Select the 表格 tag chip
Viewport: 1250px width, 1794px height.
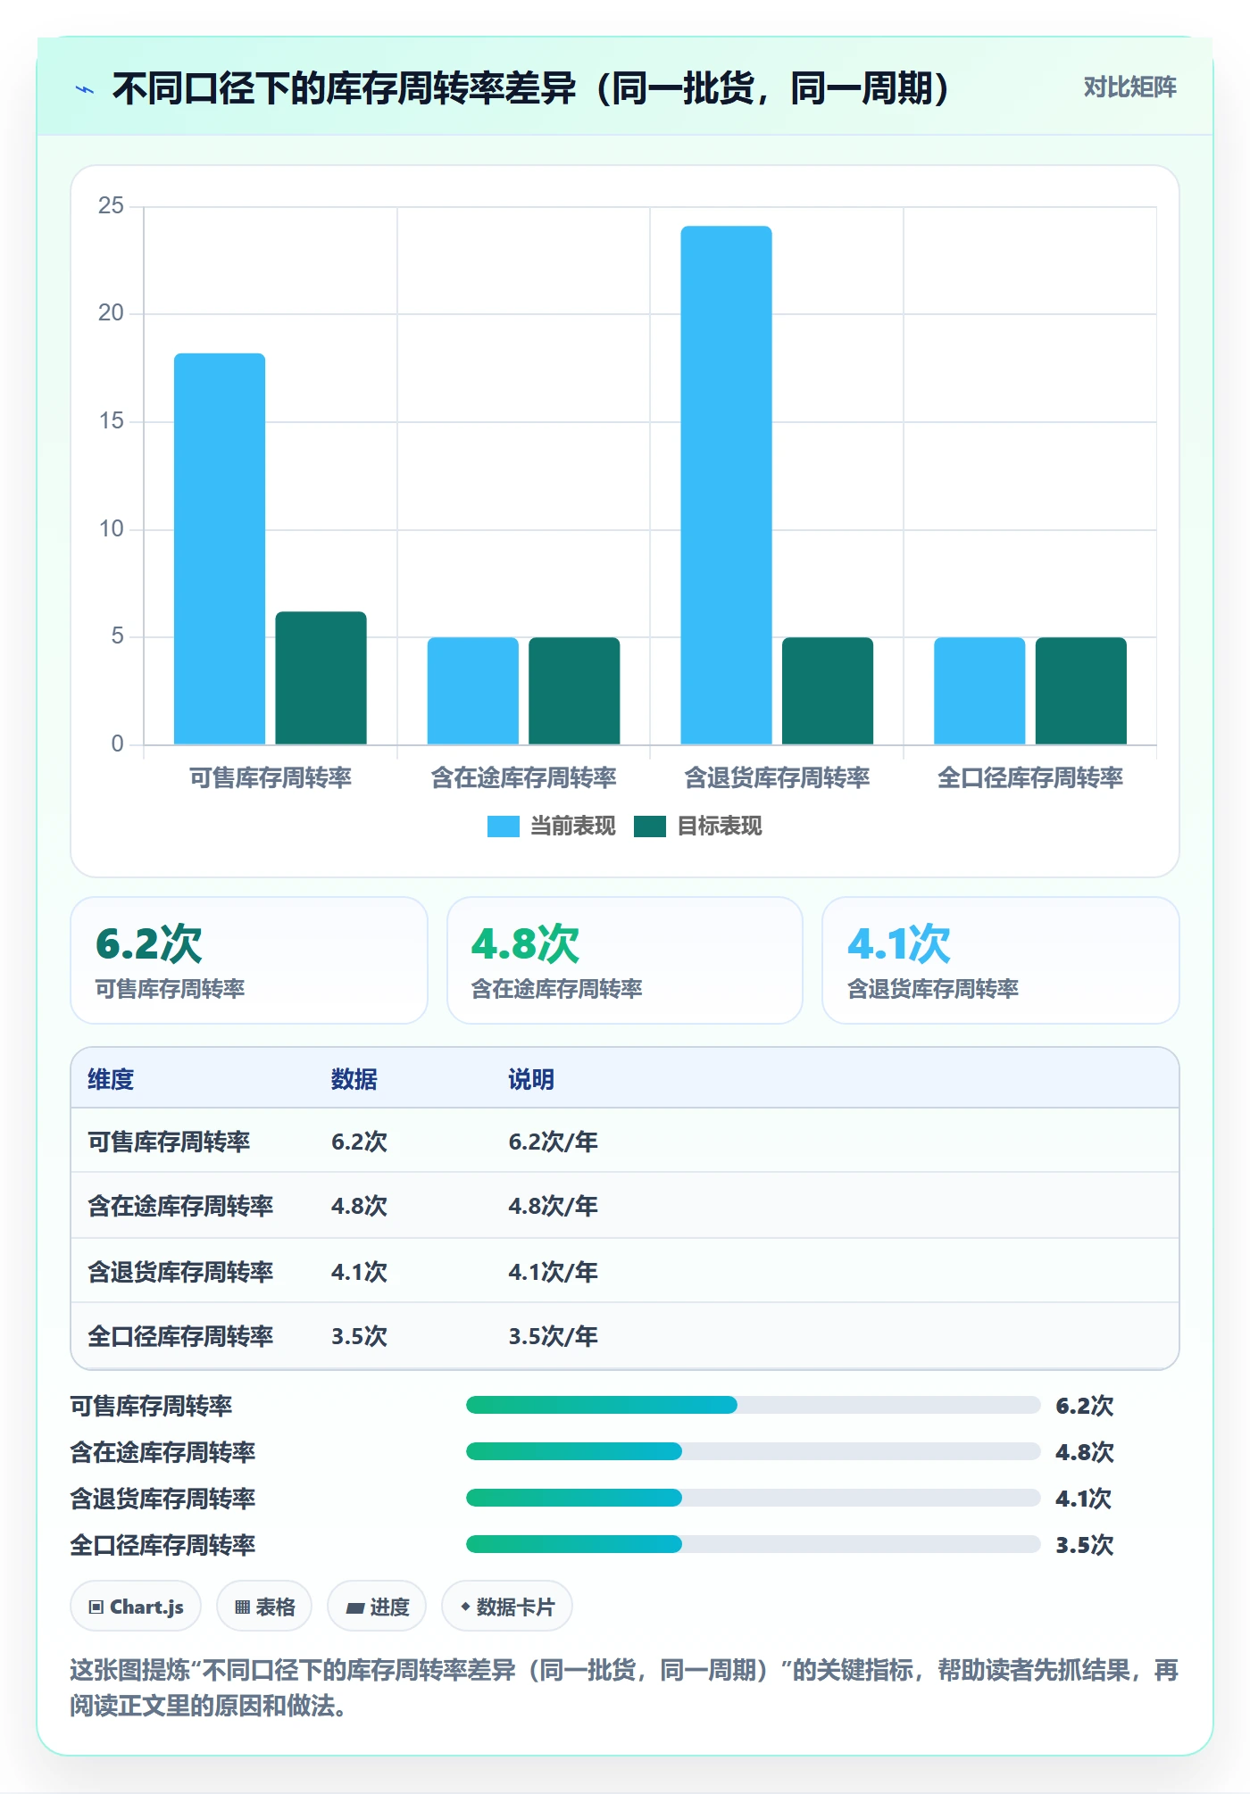pyautogui.click(x=264, y=1607)
